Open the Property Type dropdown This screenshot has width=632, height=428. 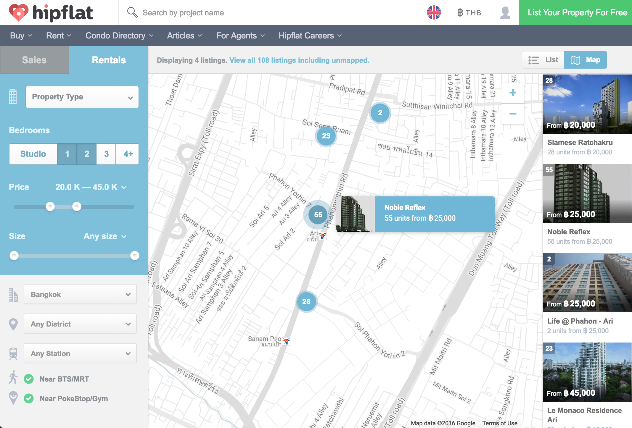pos(82,97)
